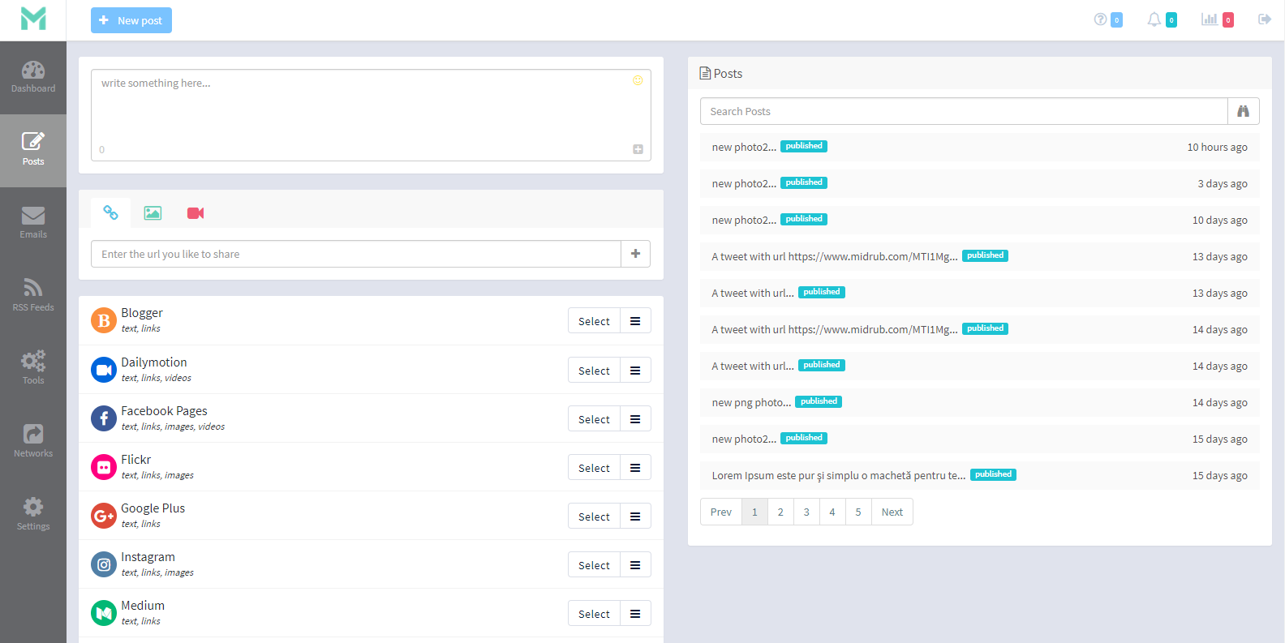Viewport: 1285px width, 643px height.
Task: Click the New post button
Action: pyautogui.click(x=131, y=20)
